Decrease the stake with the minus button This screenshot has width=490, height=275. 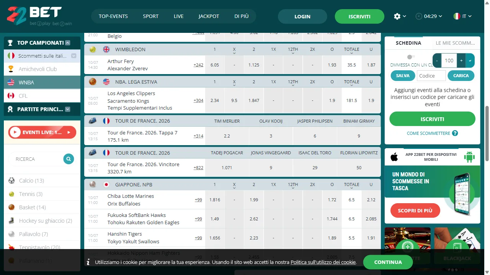pyautogui.click(x=437, y=60)
